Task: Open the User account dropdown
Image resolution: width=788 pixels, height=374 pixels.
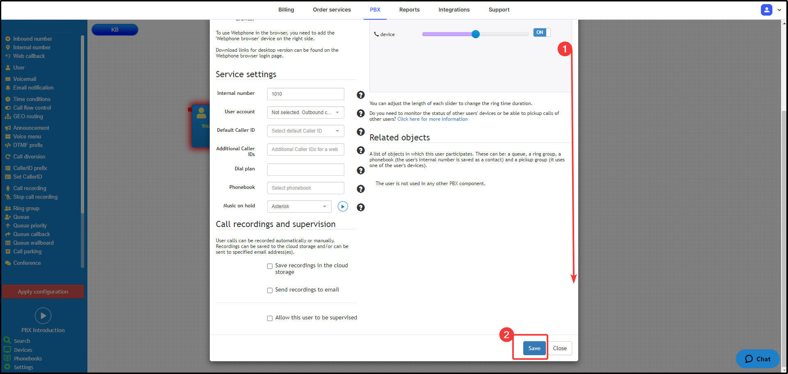Action: [x=305, y=112]
